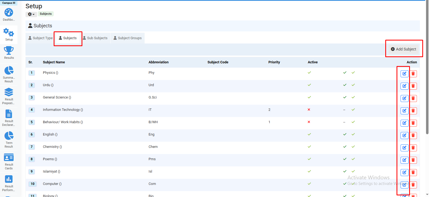Click the page vertical scrollbar thumb

427,67
